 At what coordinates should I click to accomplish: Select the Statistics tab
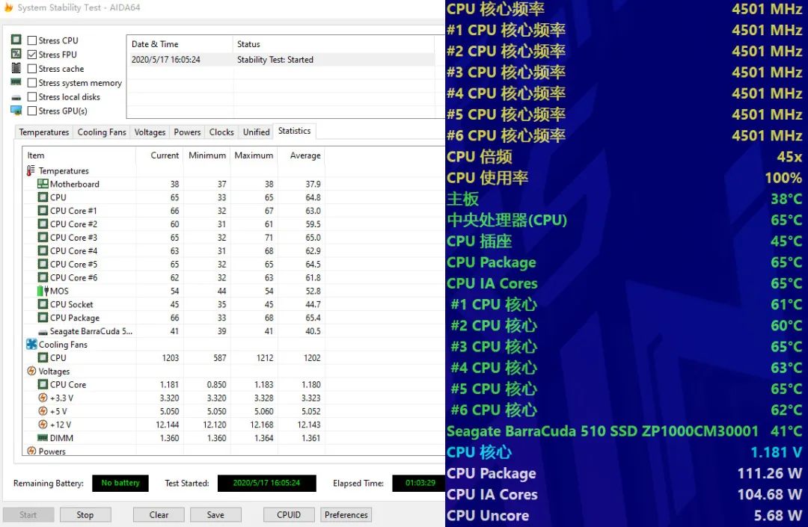click(x=294, y=132)
